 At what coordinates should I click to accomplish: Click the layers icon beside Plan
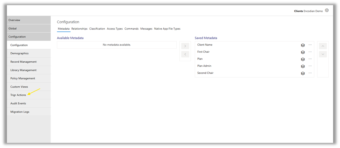[x=303, y=59]
